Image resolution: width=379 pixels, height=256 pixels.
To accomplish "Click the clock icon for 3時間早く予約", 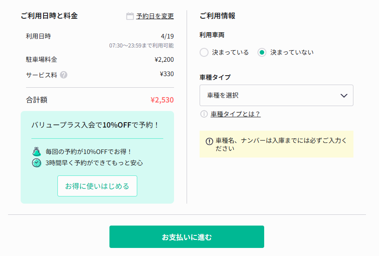I will [37, 163].
